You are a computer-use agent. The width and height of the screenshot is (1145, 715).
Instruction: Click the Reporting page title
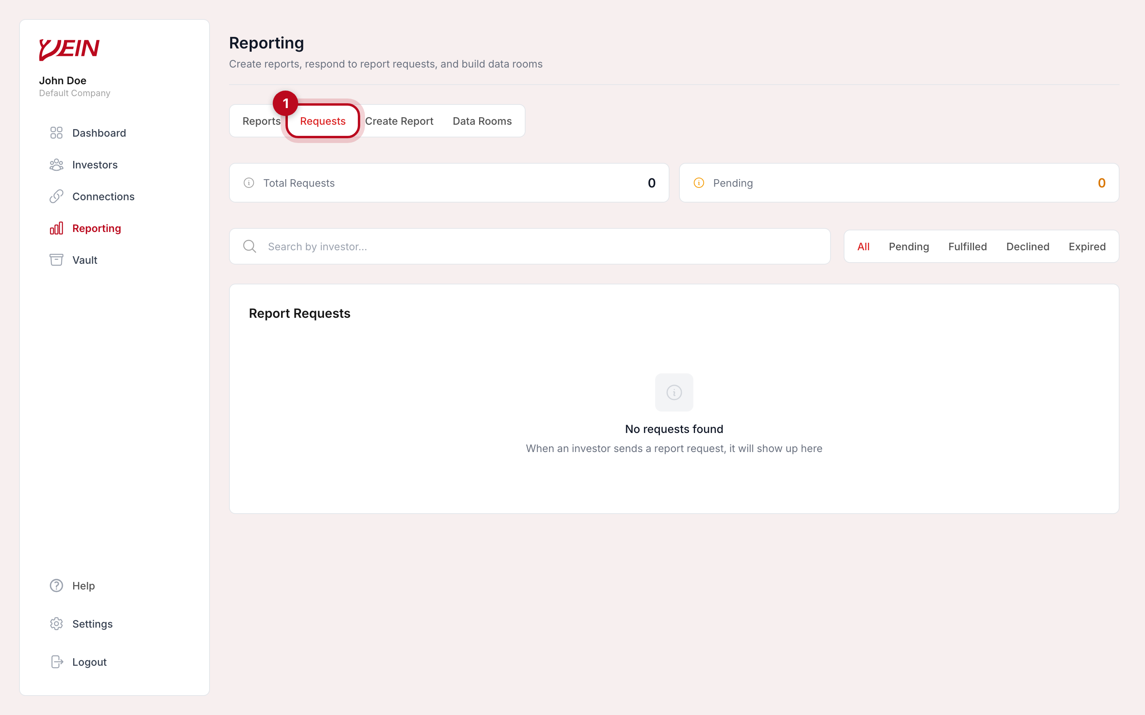point(266,43)
